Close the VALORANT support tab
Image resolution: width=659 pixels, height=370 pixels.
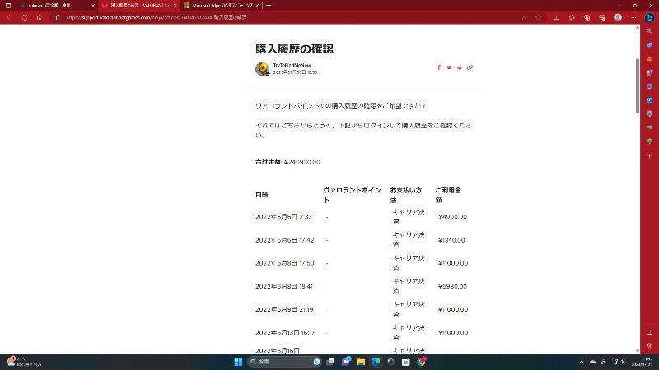pyautogui.click(x=175, y=6)
